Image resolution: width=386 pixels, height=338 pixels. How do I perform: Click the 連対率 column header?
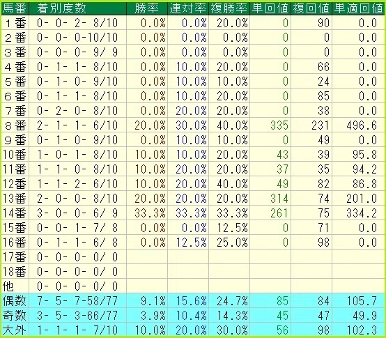[x=188, y=8]
